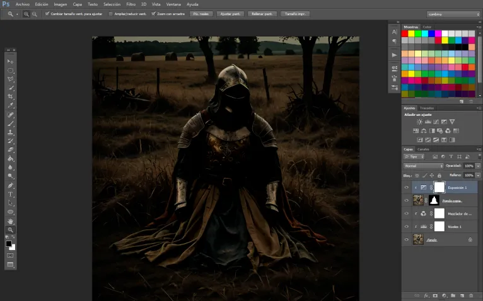Open the workspace 'combina' dropdown
The height and width of the screenshot is (301, 483).
(x=453, y=14)
